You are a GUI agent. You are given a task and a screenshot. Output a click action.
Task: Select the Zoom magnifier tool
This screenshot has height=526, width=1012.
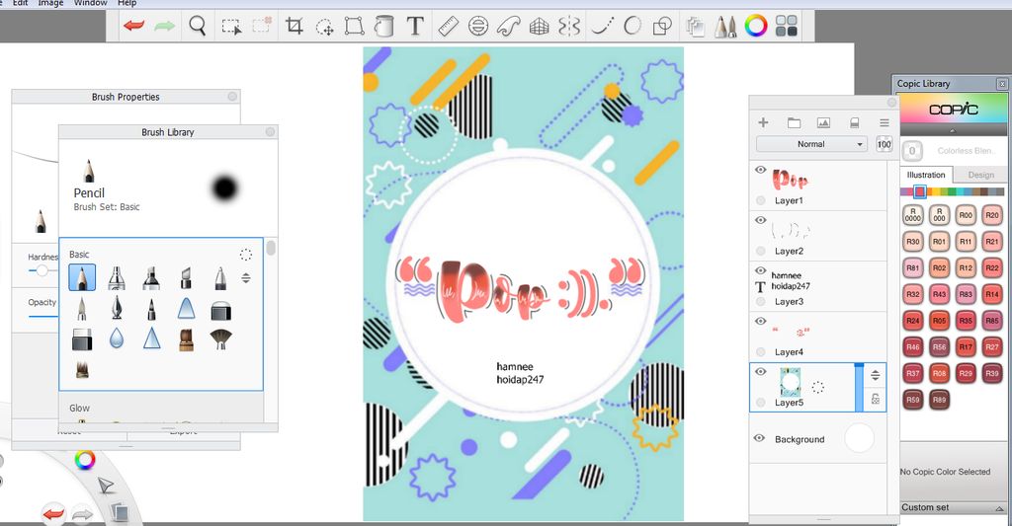(x=198, y=27)
